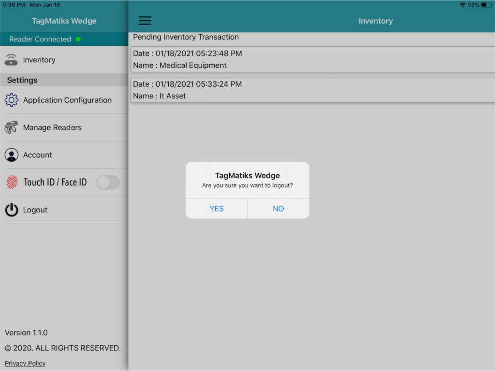Click the Inventory reader icon in sidebar
Viewport: 495px width, 371px height.
pos(11,59)
